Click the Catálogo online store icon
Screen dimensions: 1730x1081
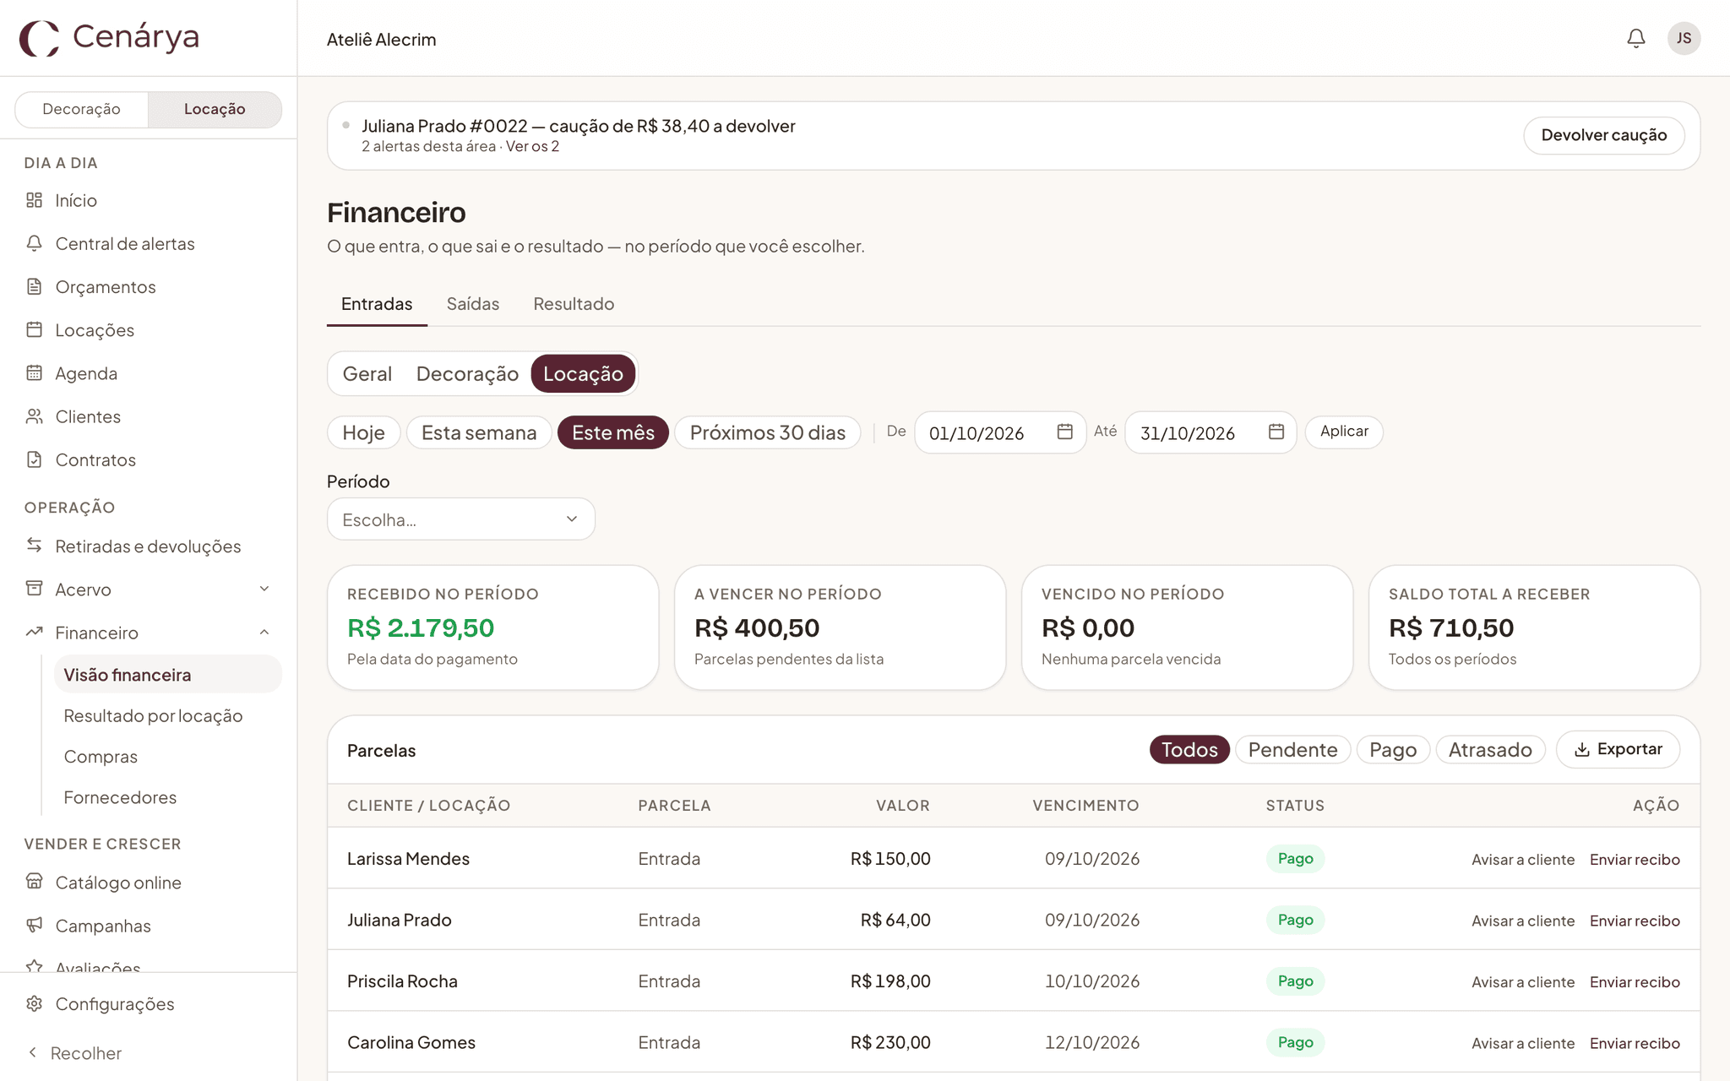pyautogui.click(x=34, y=882)
